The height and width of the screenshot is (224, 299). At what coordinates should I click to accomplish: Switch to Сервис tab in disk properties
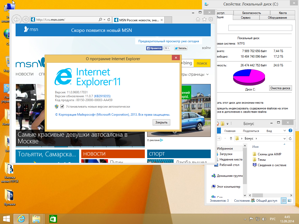[x=246, y=18]
